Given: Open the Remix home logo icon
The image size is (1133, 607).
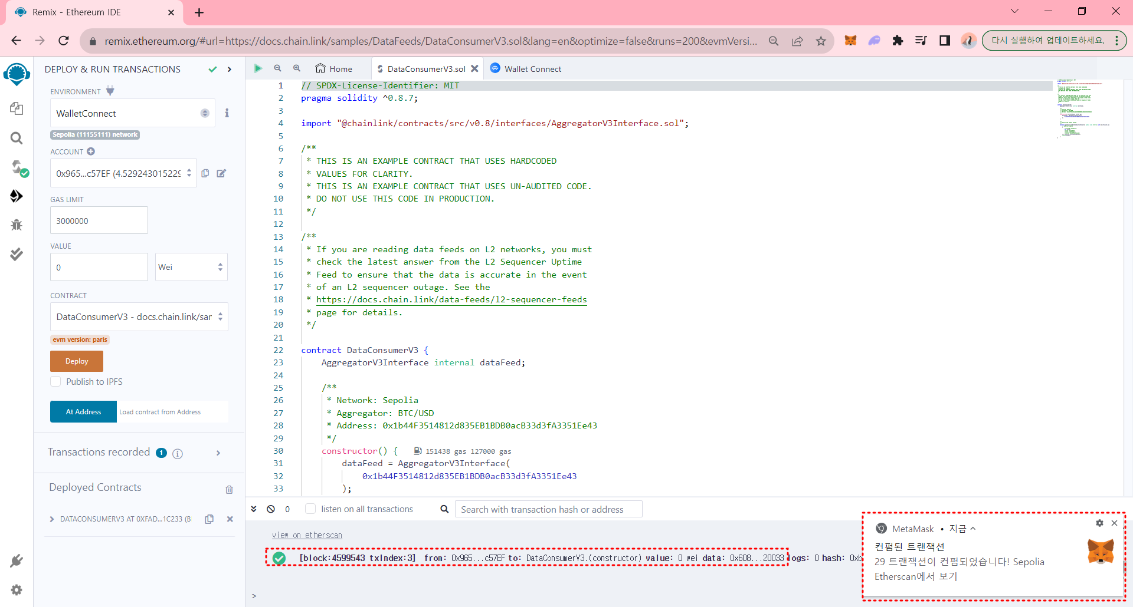Looking at the screenshot, I should pyautogui.click(x=17, y=74).
